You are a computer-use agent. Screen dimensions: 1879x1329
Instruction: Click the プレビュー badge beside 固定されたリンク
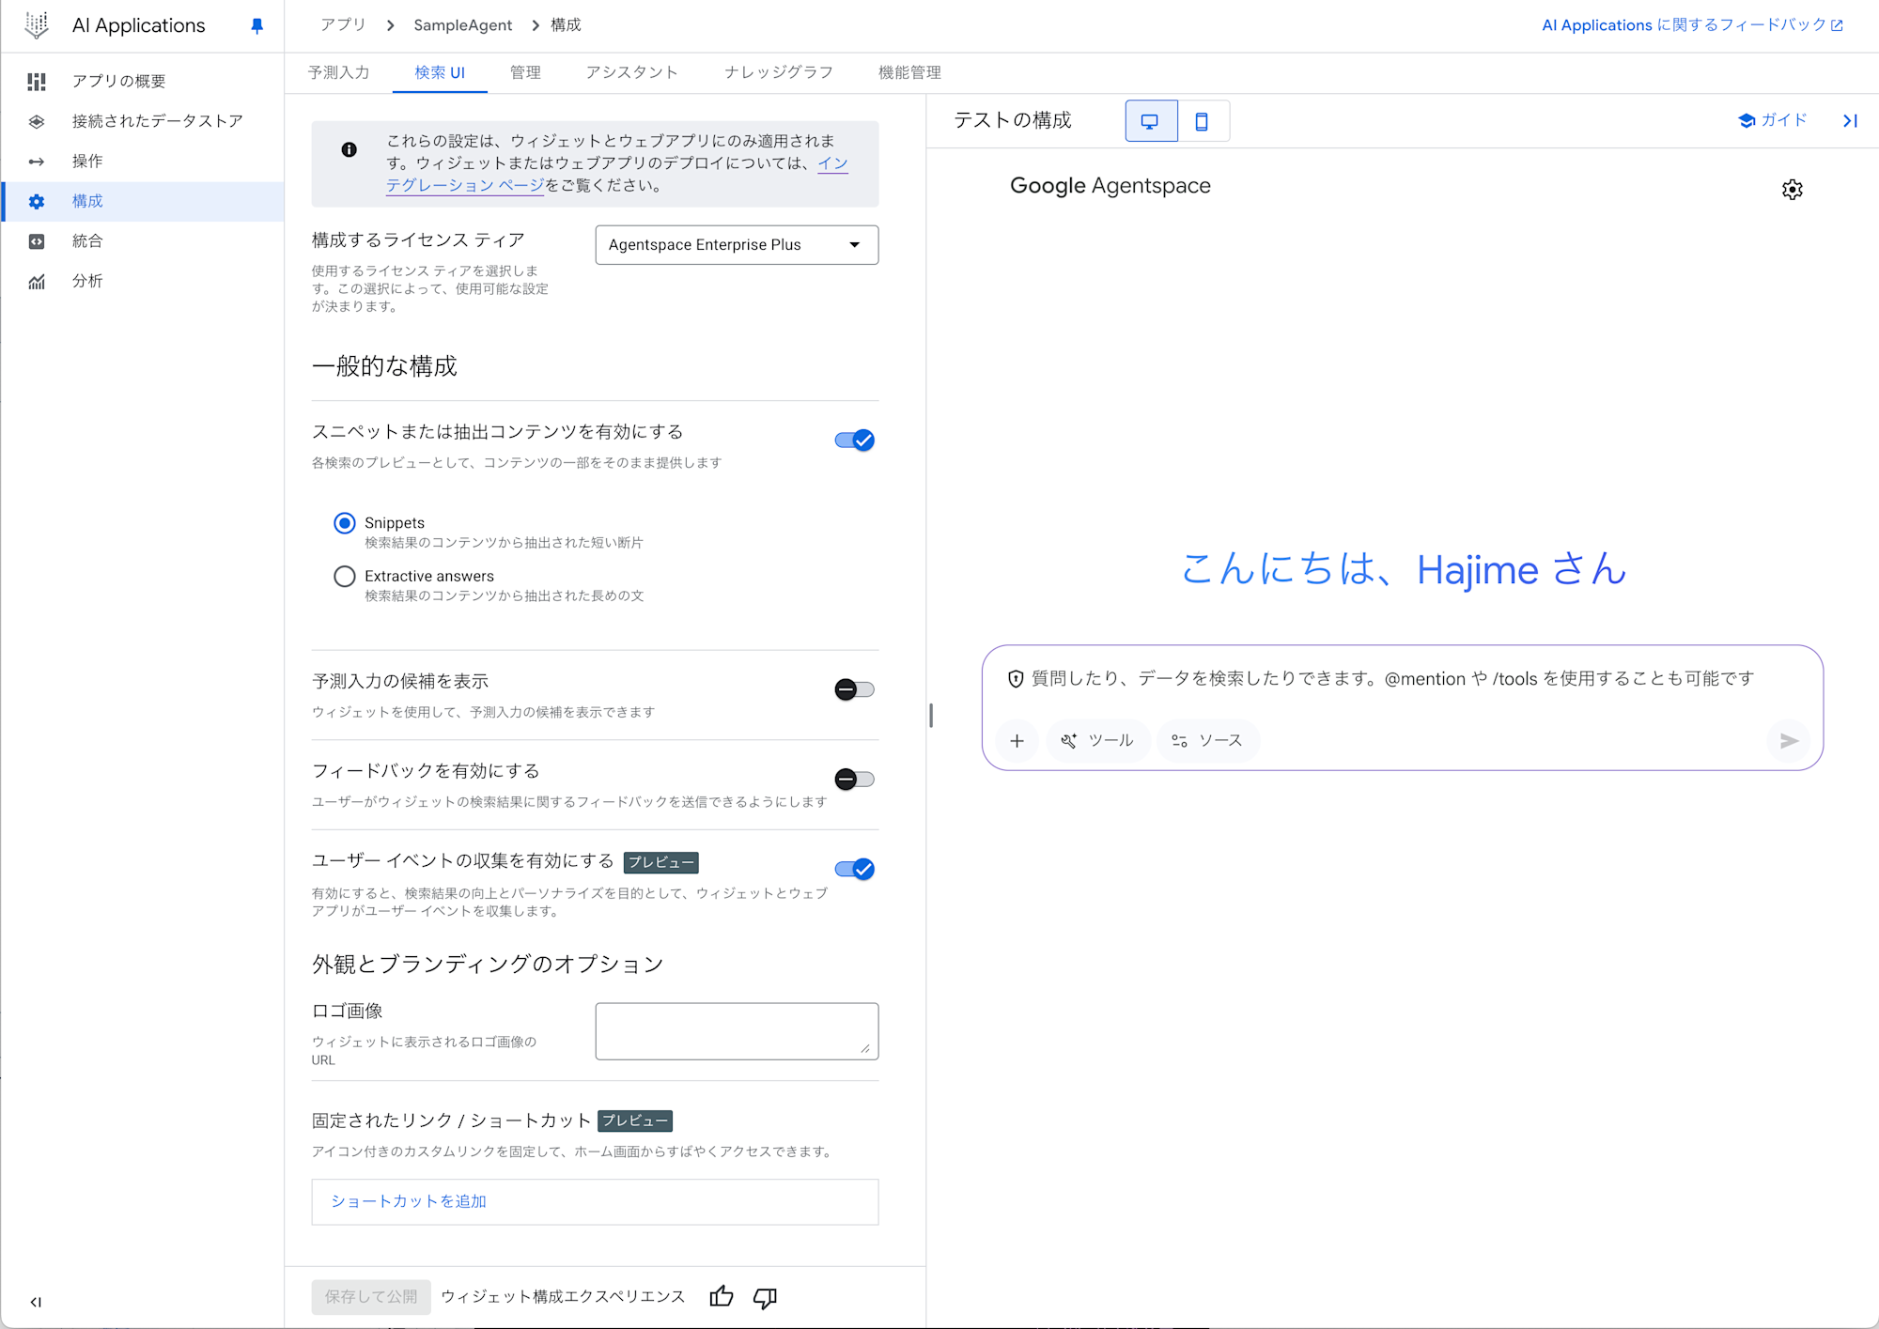(635, 1120)
